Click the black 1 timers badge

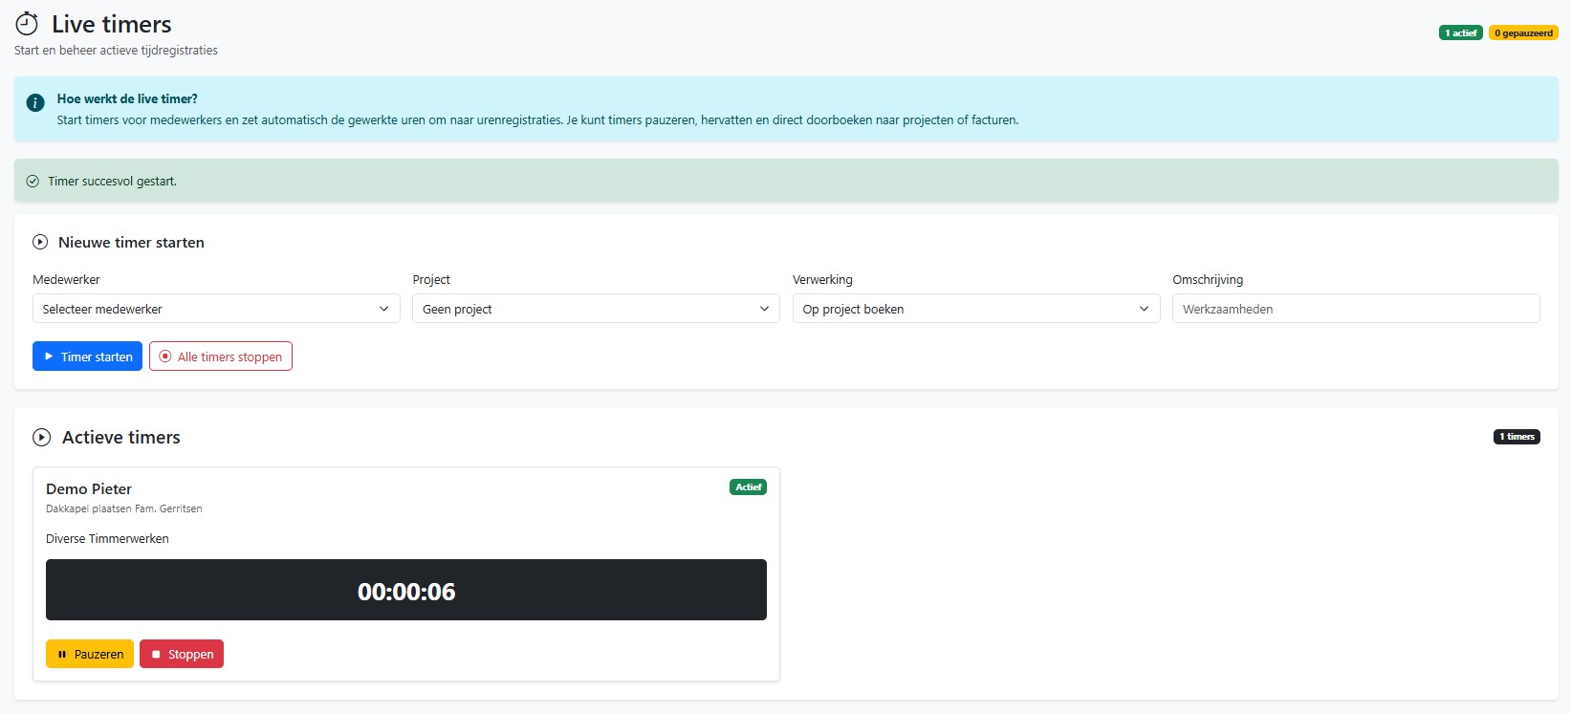[1516, 437]
